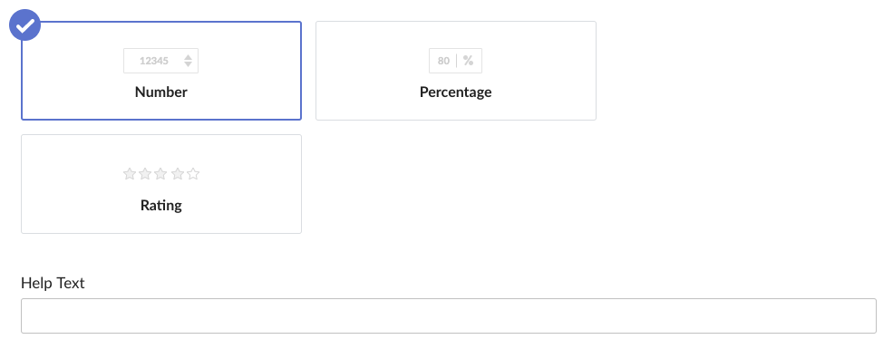Pick the Rating field type card
This screenshot has height=349, width=893.
tap(161, 184)
